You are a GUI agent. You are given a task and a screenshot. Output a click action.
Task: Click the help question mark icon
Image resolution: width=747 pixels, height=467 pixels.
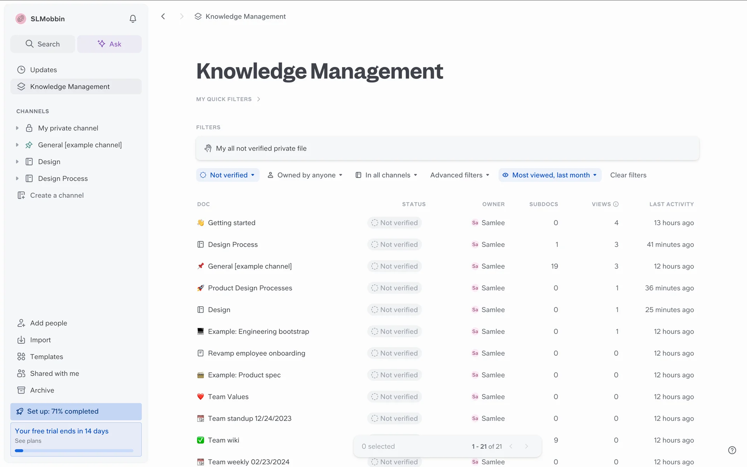pos(732,450)
